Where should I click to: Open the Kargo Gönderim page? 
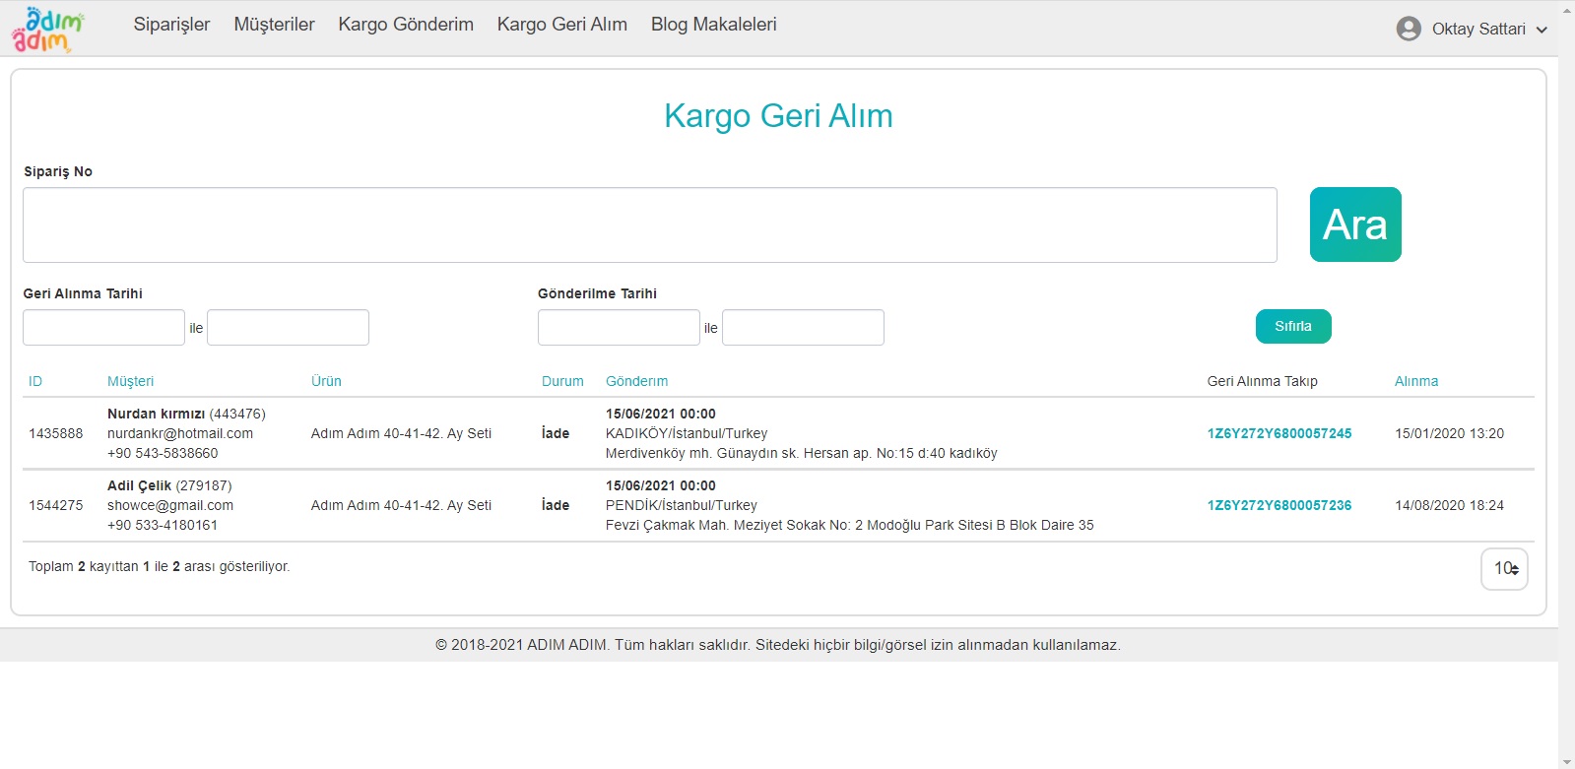click(x=406, y=25)
